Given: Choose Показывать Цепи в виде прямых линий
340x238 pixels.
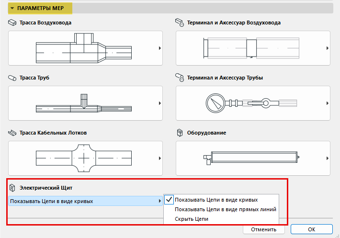Looking at the screenshot, I should click(x=221, y=209).
